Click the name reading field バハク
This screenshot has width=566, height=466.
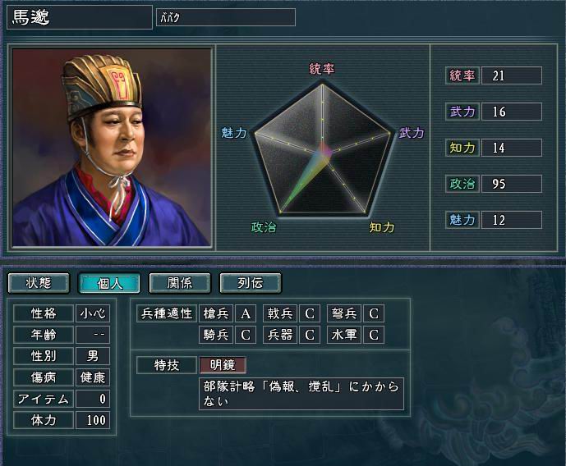pos(226,17)
